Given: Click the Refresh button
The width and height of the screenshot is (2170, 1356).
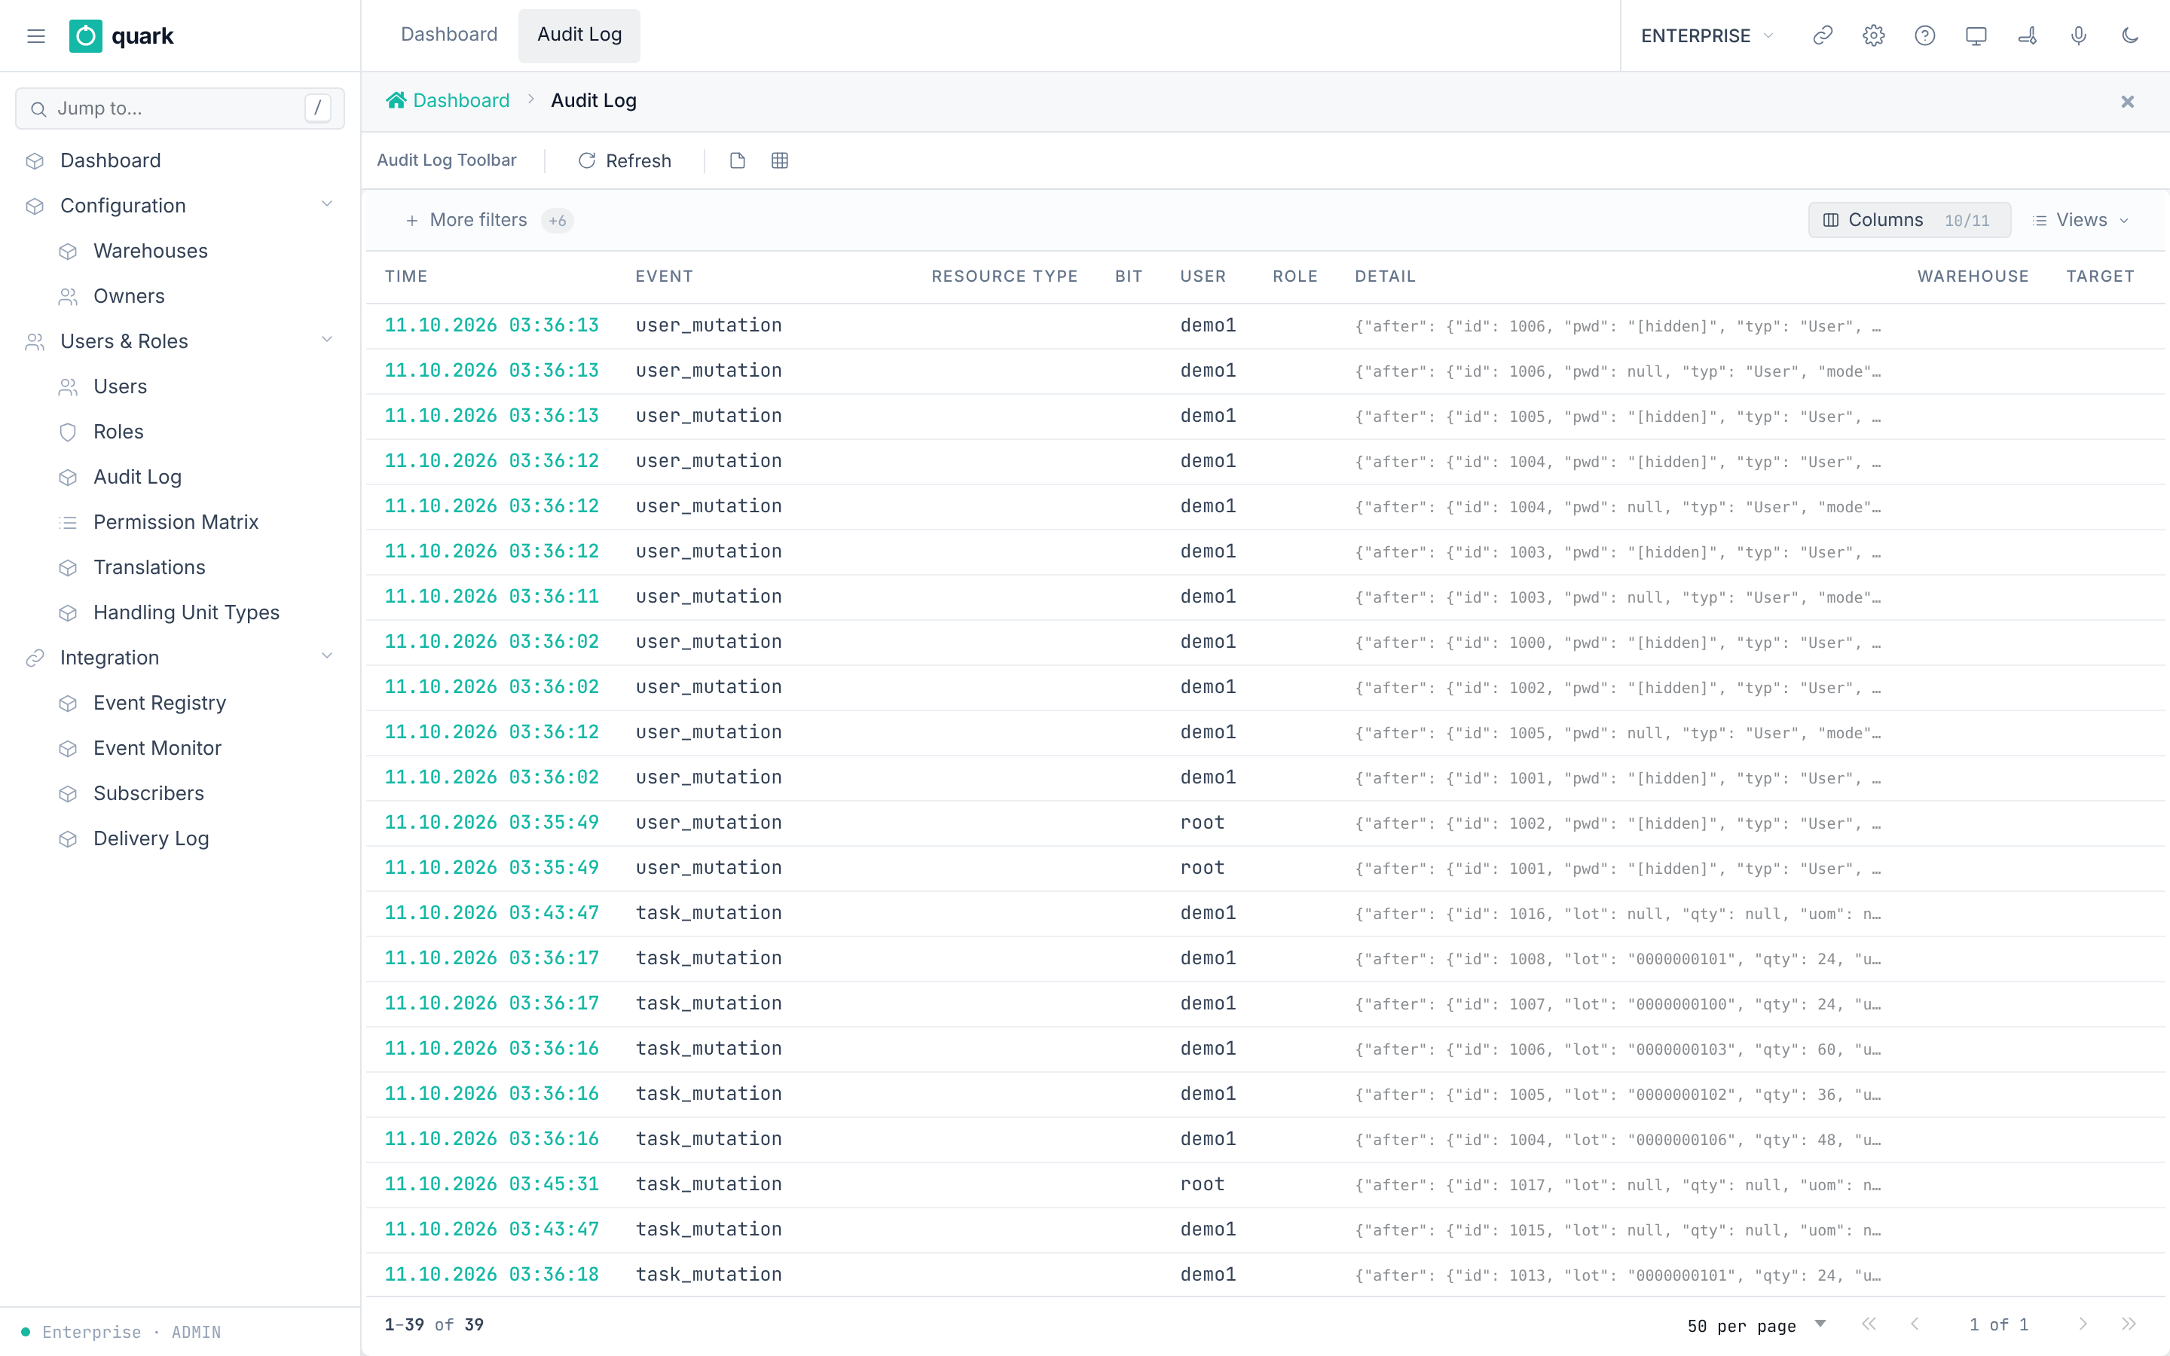Looking at the screenshot, I should click(625, 160).
